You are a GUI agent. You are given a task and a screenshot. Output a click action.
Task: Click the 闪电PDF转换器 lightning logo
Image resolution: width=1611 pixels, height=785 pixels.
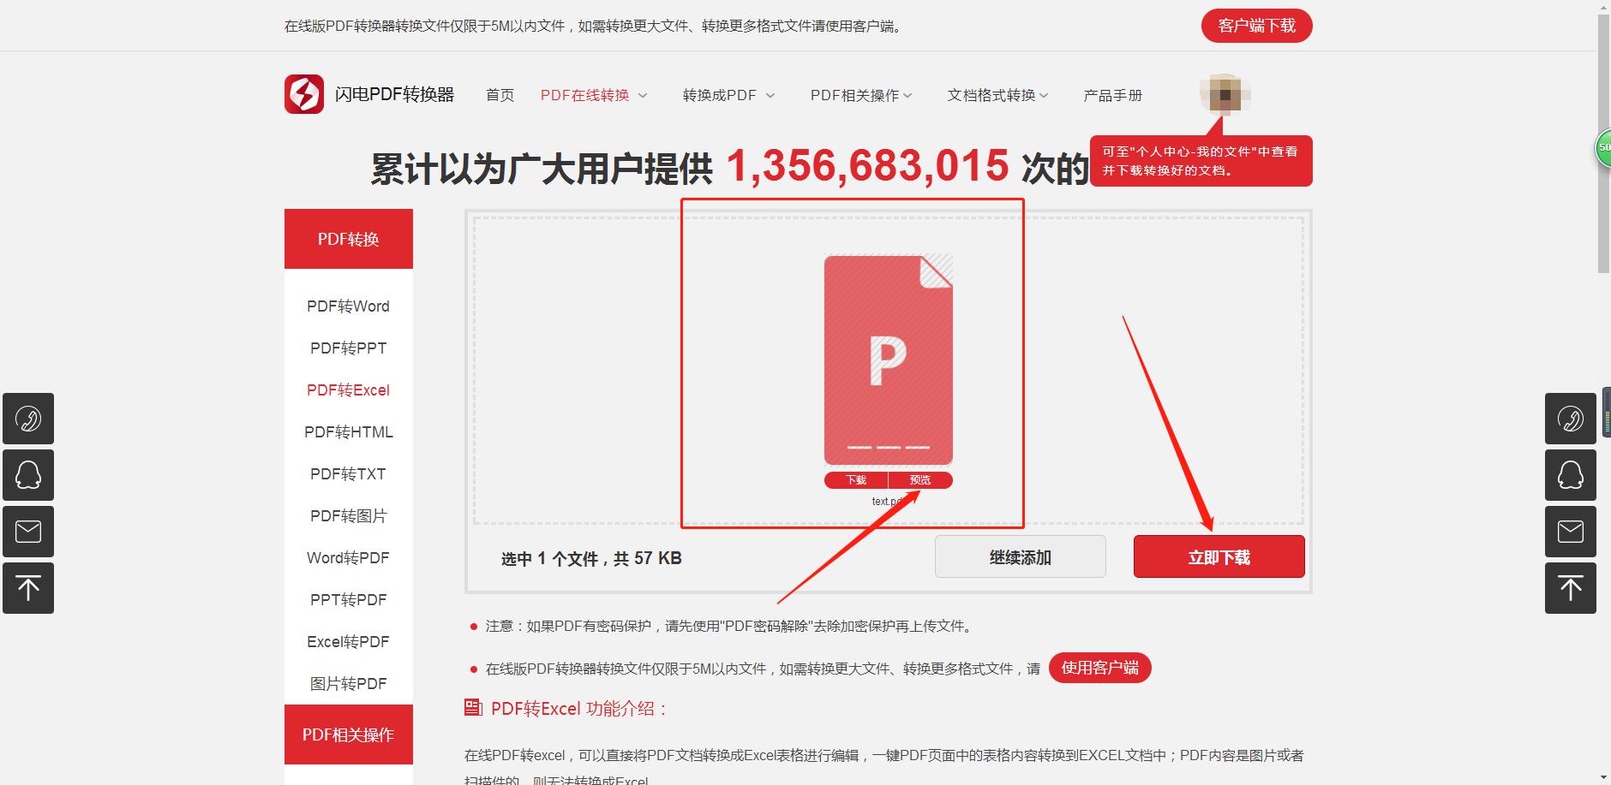[304, 94]
